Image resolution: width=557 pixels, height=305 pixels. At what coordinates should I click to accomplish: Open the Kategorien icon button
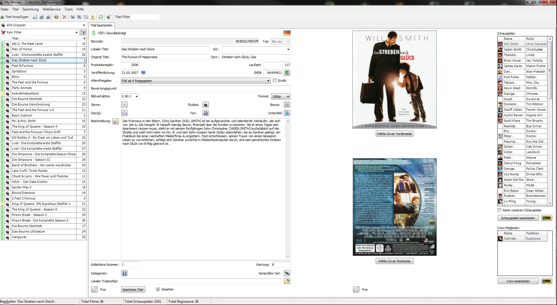124,273
